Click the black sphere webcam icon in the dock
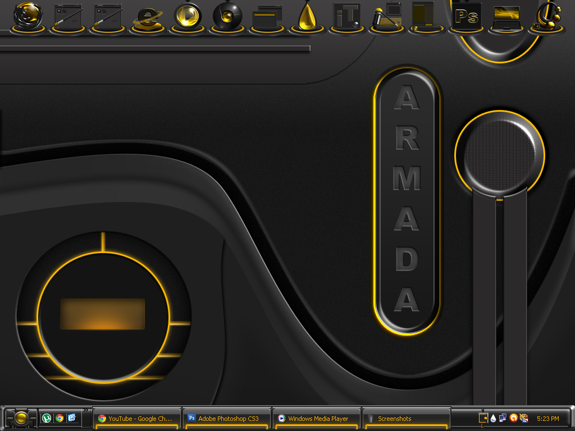 pyautogui.click(x=226, y=16)
